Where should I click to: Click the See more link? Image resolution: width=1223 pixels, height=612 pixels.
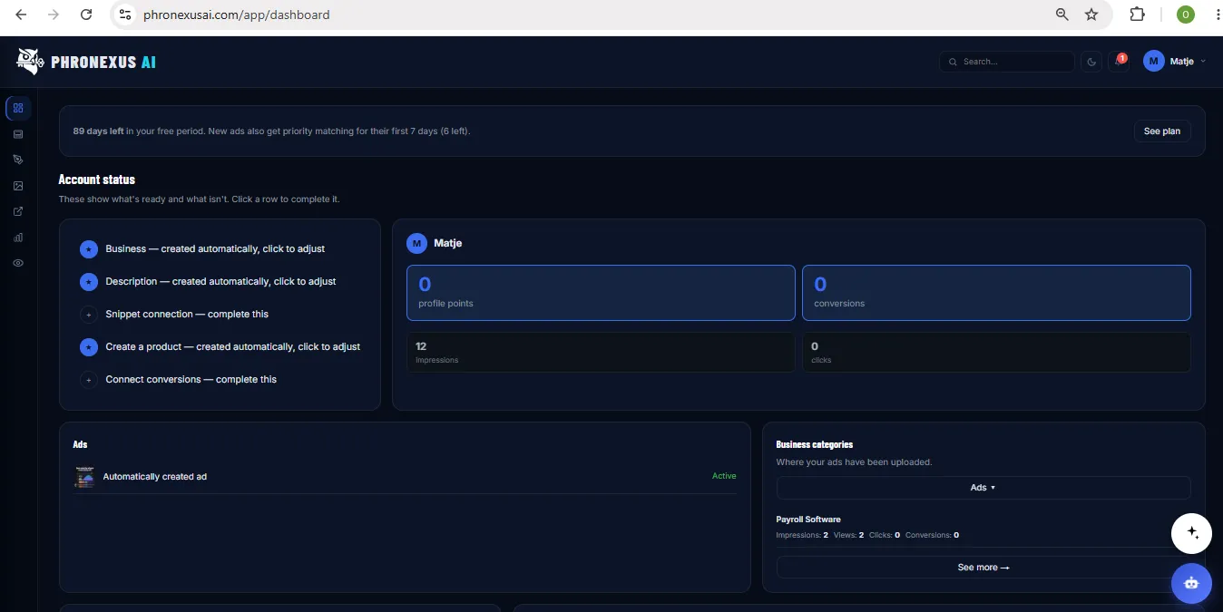(983, 568)
